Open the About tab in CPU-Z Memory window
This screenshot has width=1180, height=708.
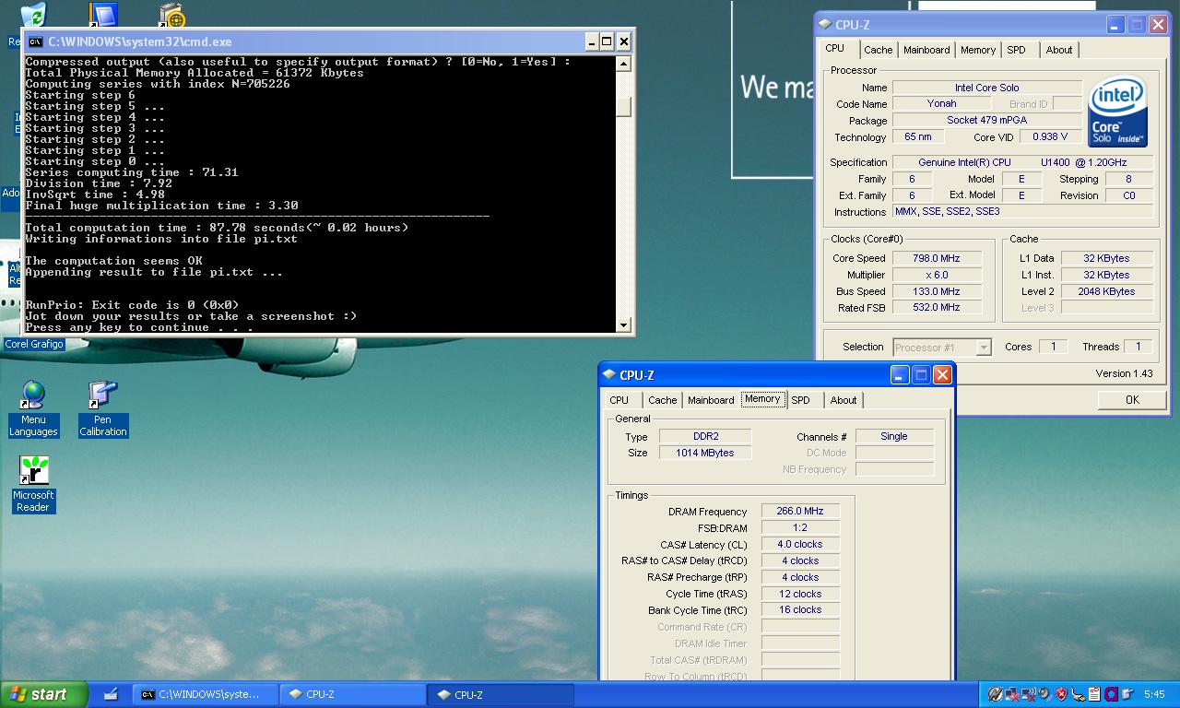click(x=844, y=400)
